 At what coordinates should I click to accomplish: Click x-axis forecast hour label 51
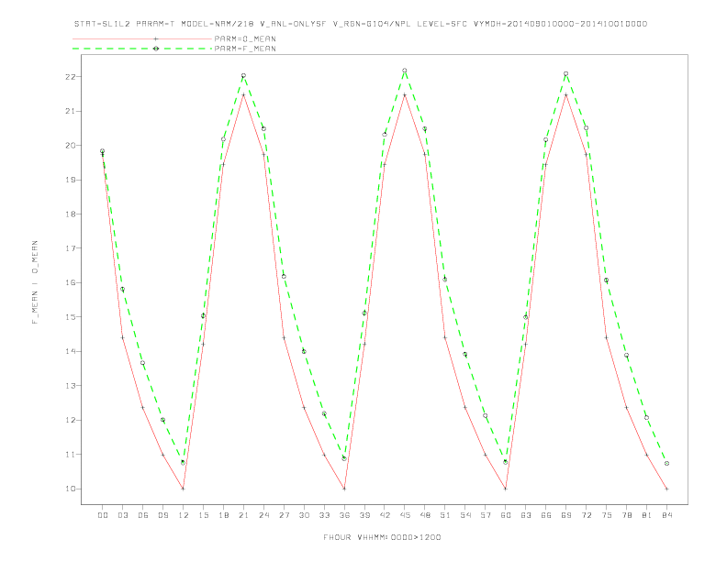(445, 515)
